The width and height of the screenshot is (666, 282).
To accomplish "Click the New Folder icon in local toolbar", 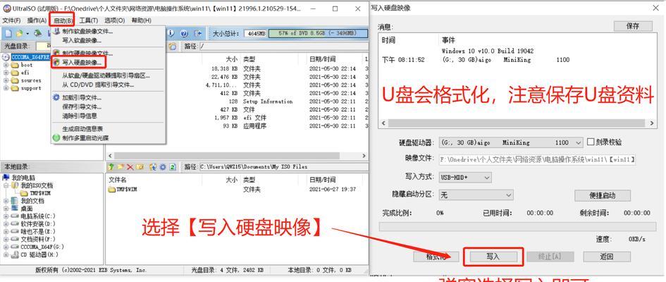I will [x=121, y=167].
